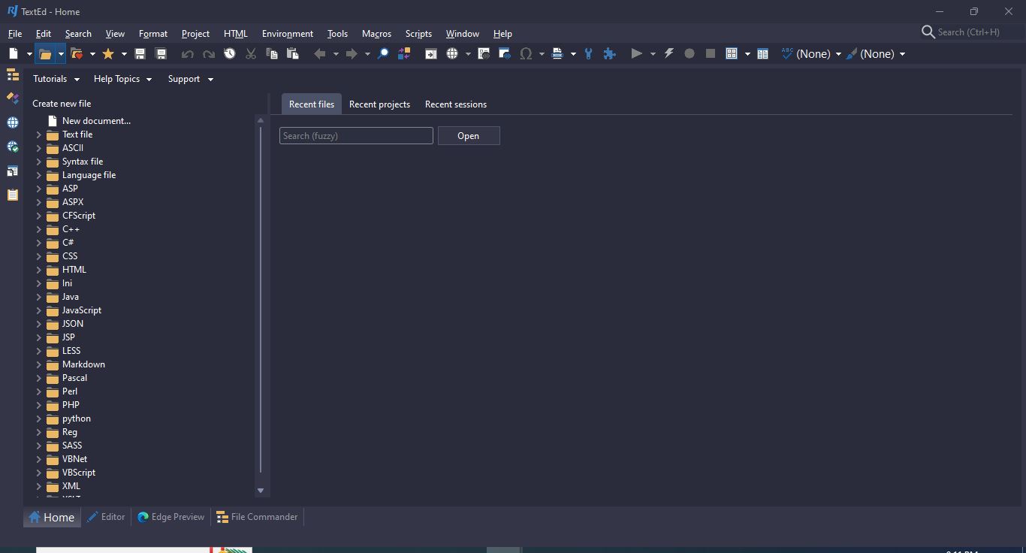The height and width of the screenshot is (553, 1026).
Task: Click the puzzle piece plugins icon
Action: coord(610,54)
